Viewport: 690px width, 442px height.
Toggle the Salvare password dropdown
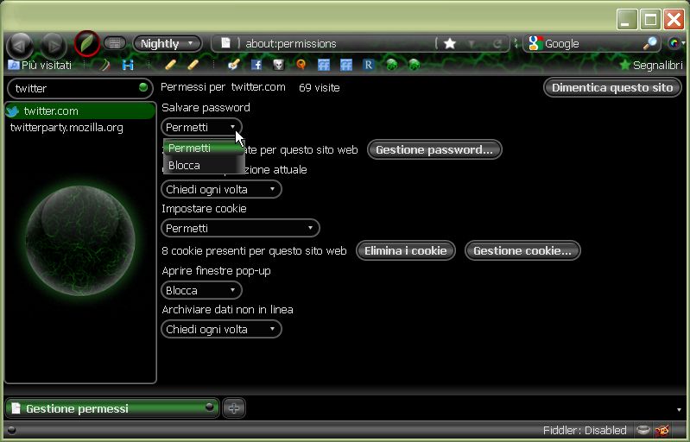[x=201, y=127]
